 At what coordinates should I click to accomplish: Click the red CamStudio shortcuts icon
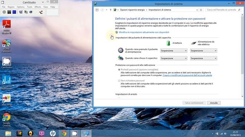41,12
